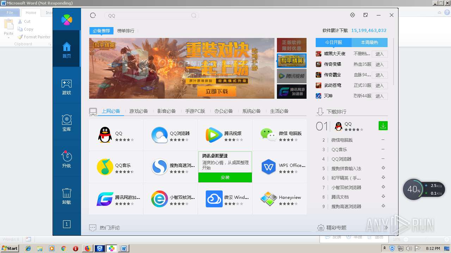Click the Windows Start button
The height and width of the screenshot is (253, 451).
[x=10, y=248]
